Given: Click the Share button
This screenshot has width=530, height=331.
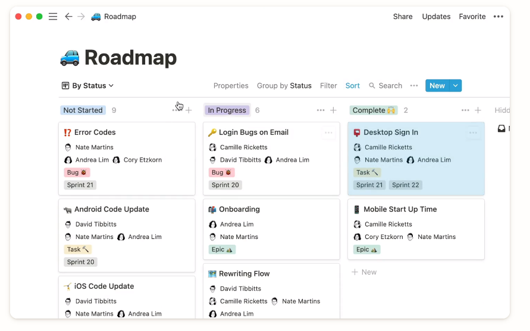Looking at the screenshot, I should coord(403,17).
